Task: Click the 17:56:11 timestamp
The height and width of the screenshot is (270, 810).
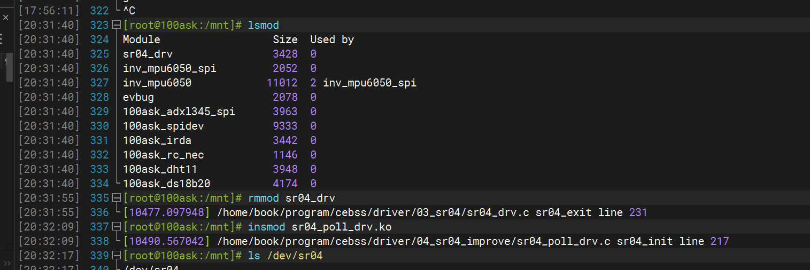Action: [49, 11]
